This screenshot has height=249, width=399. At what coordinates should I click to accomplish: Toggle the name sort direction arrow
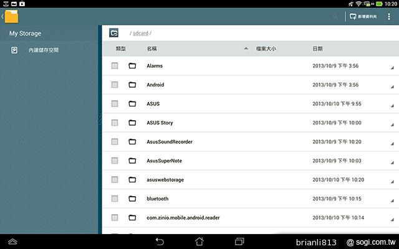click(x=246, y=49)
